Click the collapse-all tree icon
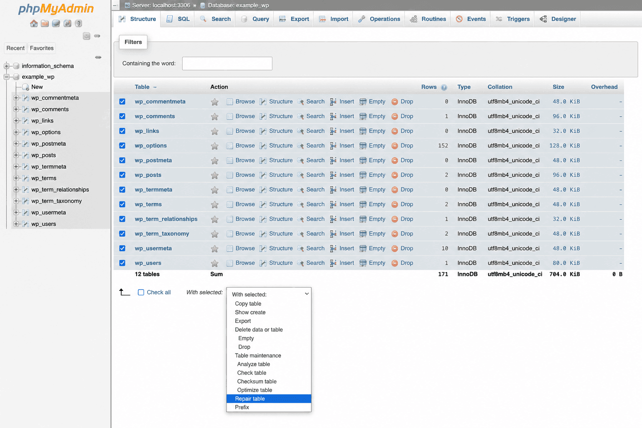Viewport: 642px width, 428px height. point(87,36)
